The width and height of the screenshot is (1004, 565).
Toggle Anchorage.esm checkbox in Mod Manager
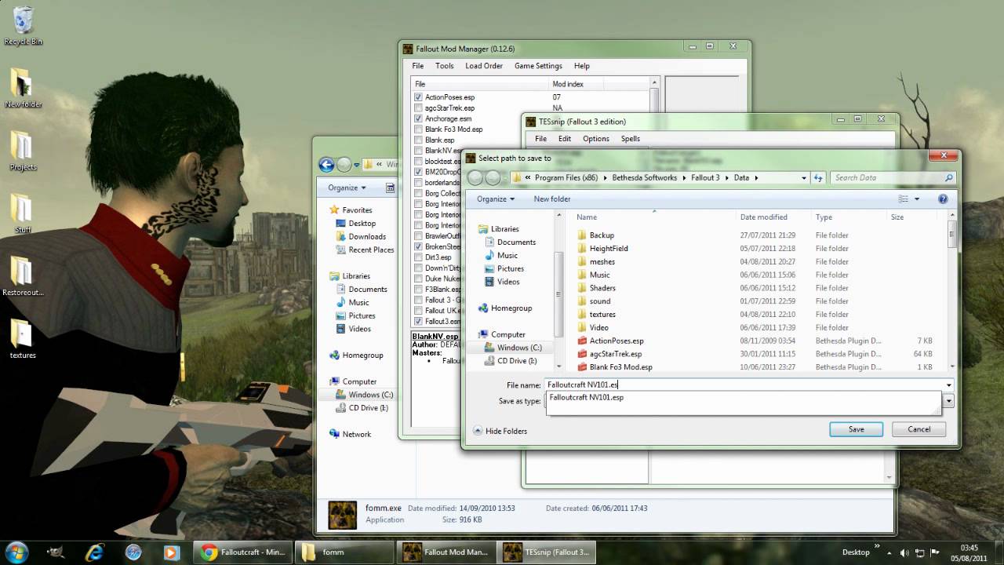(x=418, y=118)
